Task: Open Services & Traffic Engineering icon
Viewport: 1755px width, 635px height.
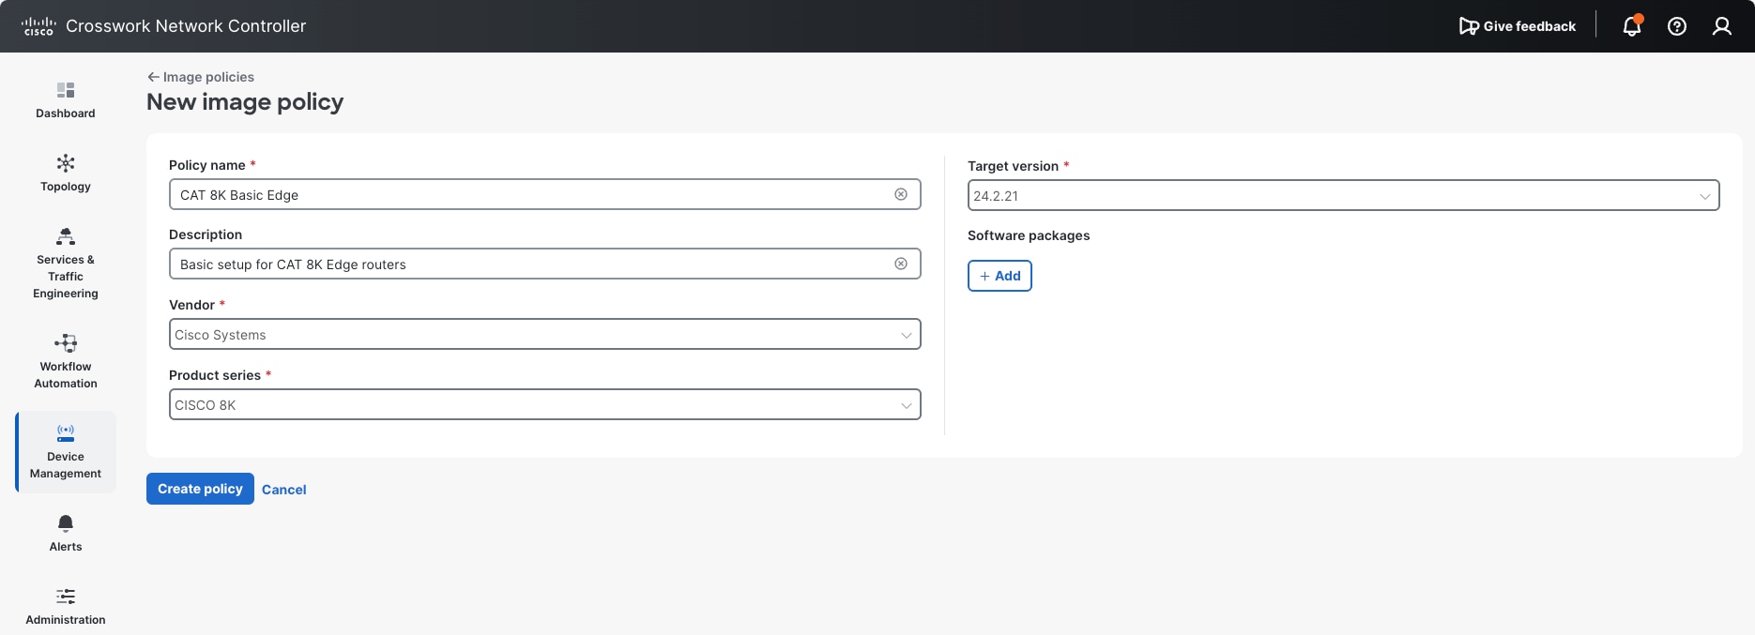Action: coord(66,236)
